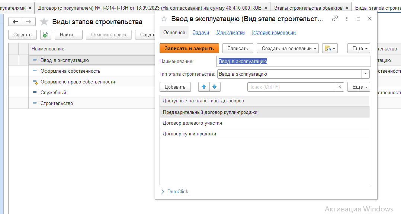Image resolution: width=401 pixels, height=214 pixels.
Task: Clear the search field with X button
Action: pos(340,87)
